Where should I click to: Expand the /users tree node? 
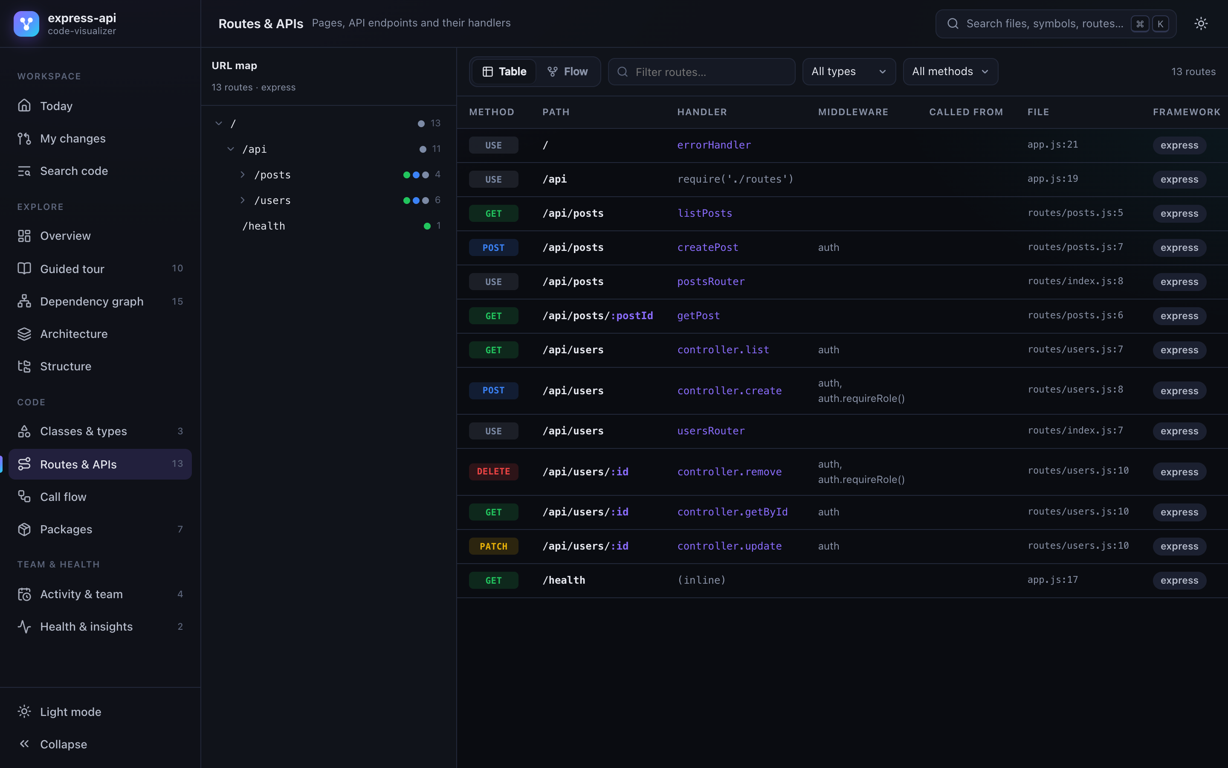[x=243, y=200]
